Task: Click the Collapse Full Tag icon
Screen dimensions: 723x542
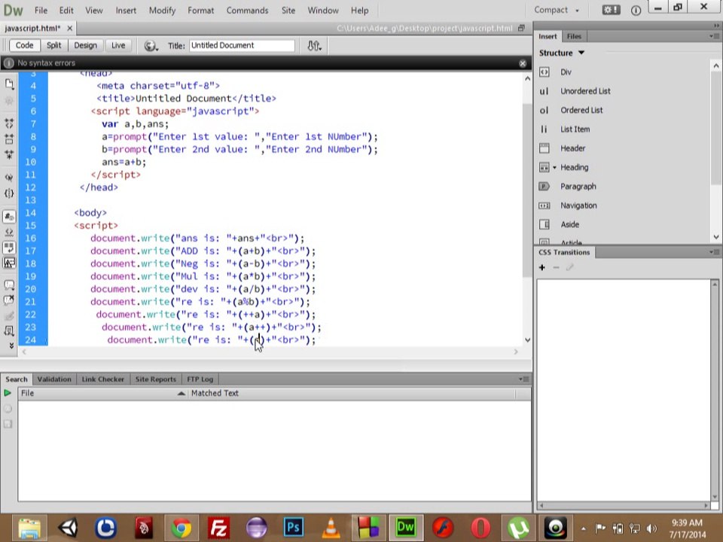Action: pos(9,123)
